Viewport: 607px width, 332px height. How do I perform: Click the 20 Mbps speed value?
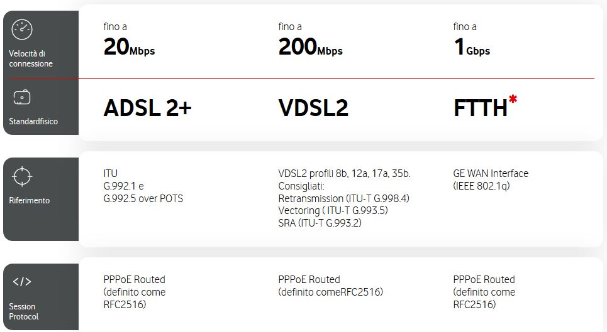[x=129, y=48]
